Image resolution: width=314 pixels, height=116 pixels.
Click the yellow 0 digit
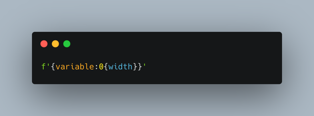(101, 67)
